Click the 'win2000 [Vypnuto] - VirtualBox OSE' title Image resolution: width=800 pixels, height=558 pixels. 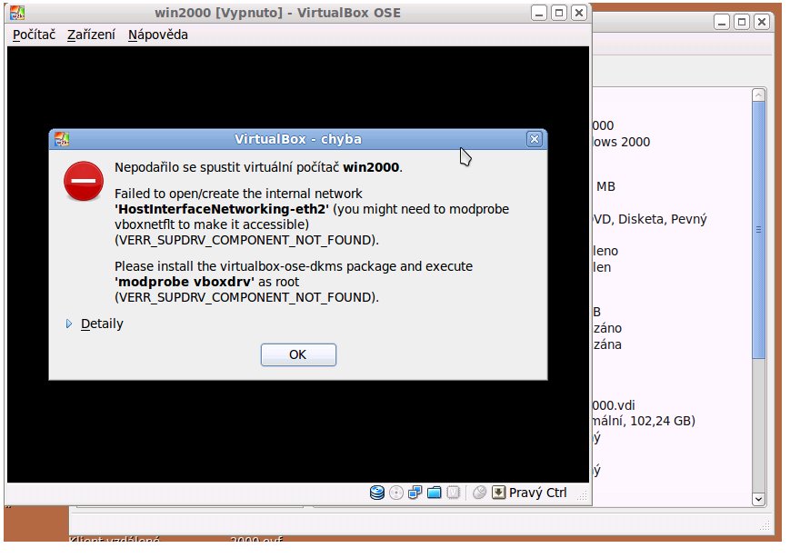point(277,13)
